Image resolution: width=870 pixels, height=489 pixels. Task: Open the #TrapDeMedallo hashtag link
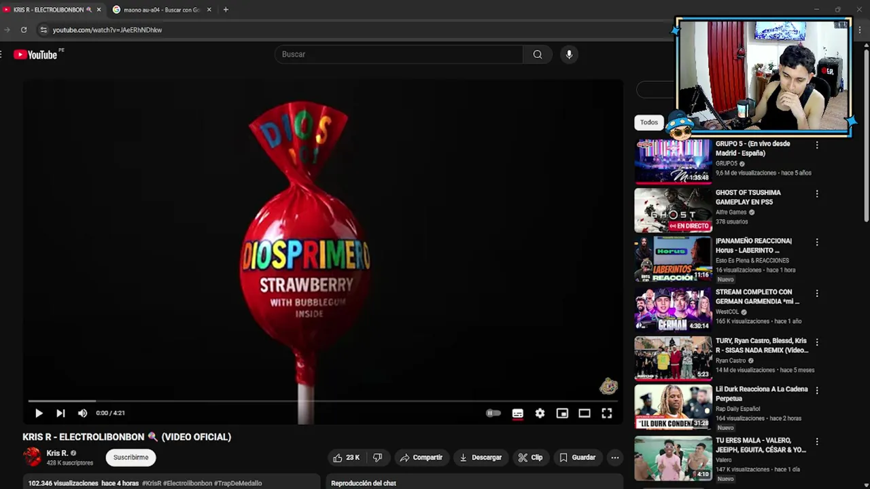pyautogui.click(x=238, y=484)
